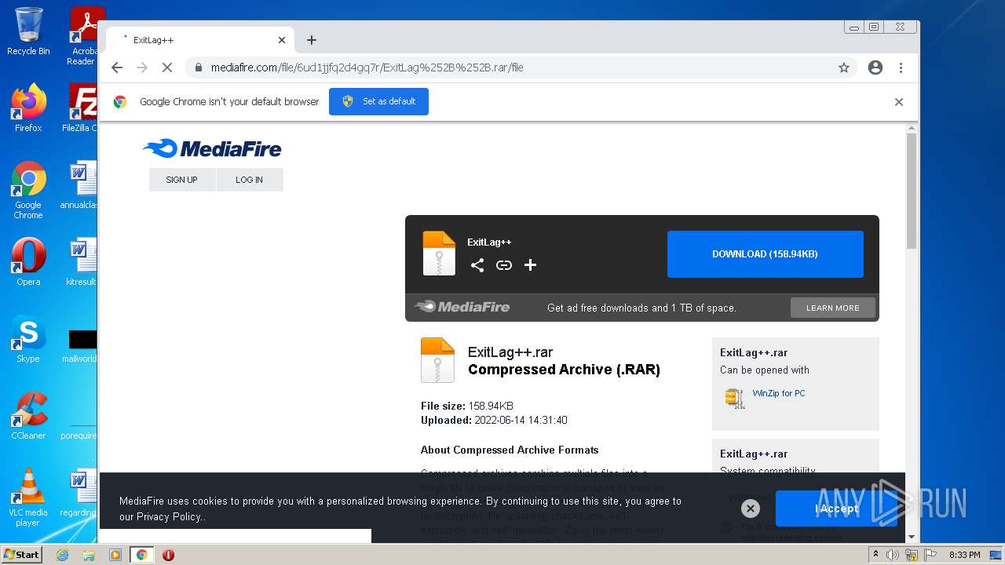Click the WinZip application icon
Image resolution: width=1005 pixels, height=565 pixels.
734,398
